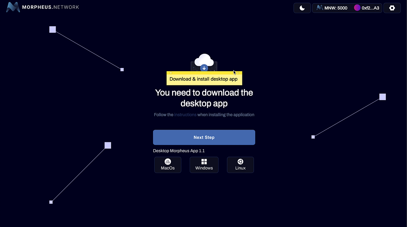Click the MORPHEUS.NETWORK brand text
The image size is (407, 227).
50,7
